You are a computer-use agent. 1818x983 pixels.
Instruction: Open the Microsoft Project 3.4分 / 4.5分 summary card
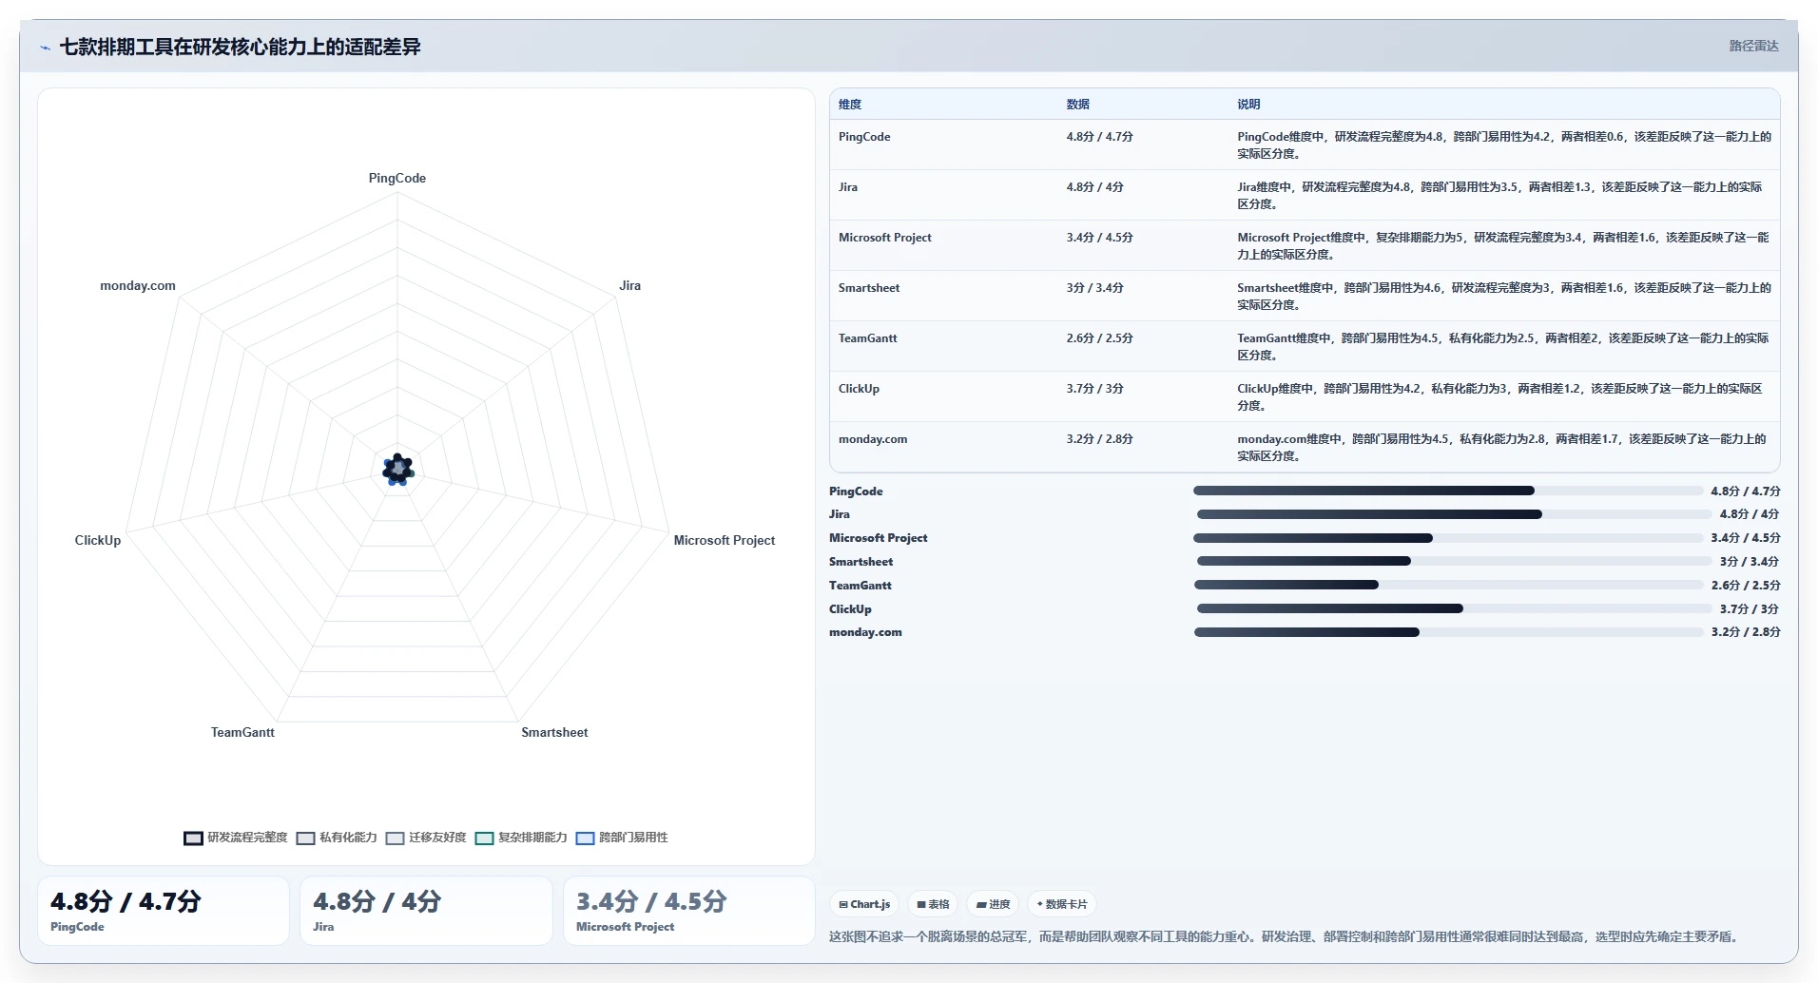(x=689, y=911)
